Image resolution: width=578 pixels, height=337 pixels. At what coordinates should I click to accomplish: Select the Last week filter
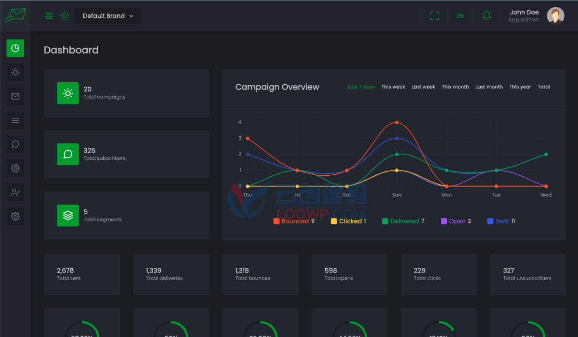tap(423, 87)
